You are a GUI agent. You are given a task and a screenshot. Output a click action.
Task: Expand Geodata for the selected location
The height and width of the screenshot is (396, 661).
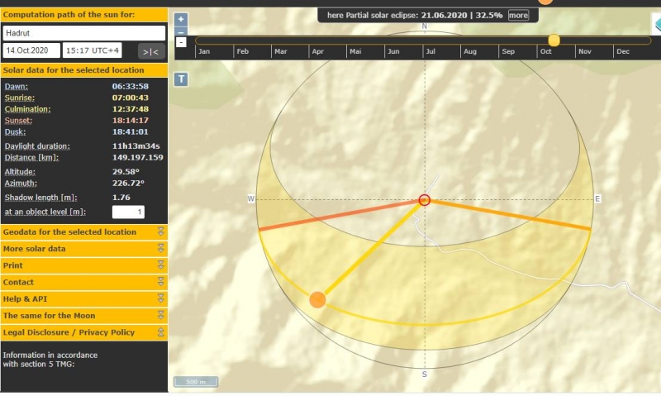pyautogui.click(x=83, y=232)
